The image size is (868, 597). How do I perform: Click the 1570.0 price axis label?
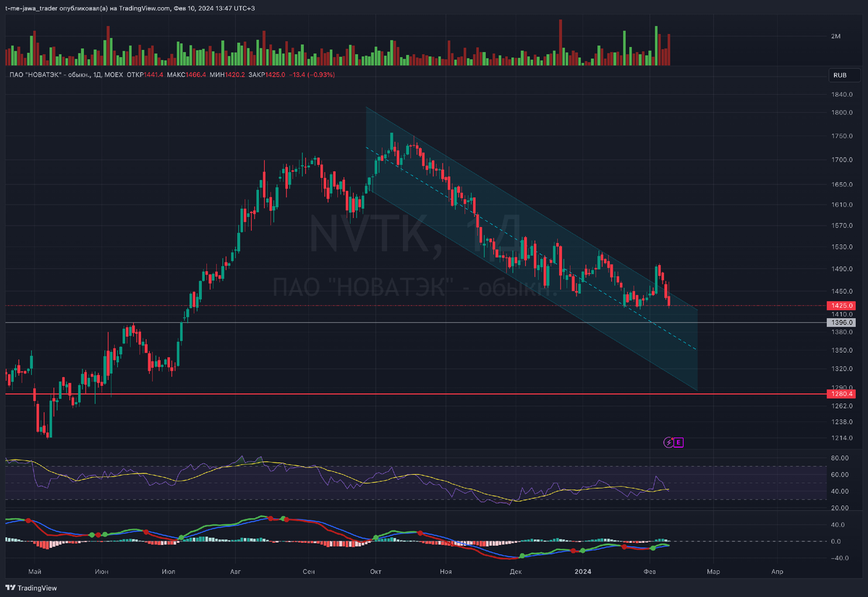[843, 226]
